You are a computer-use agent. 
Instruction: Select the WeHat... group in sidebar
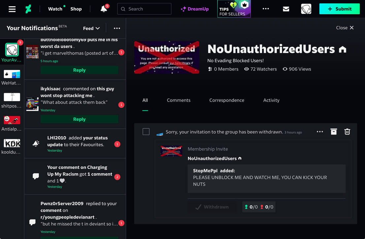tap(12, 77)
